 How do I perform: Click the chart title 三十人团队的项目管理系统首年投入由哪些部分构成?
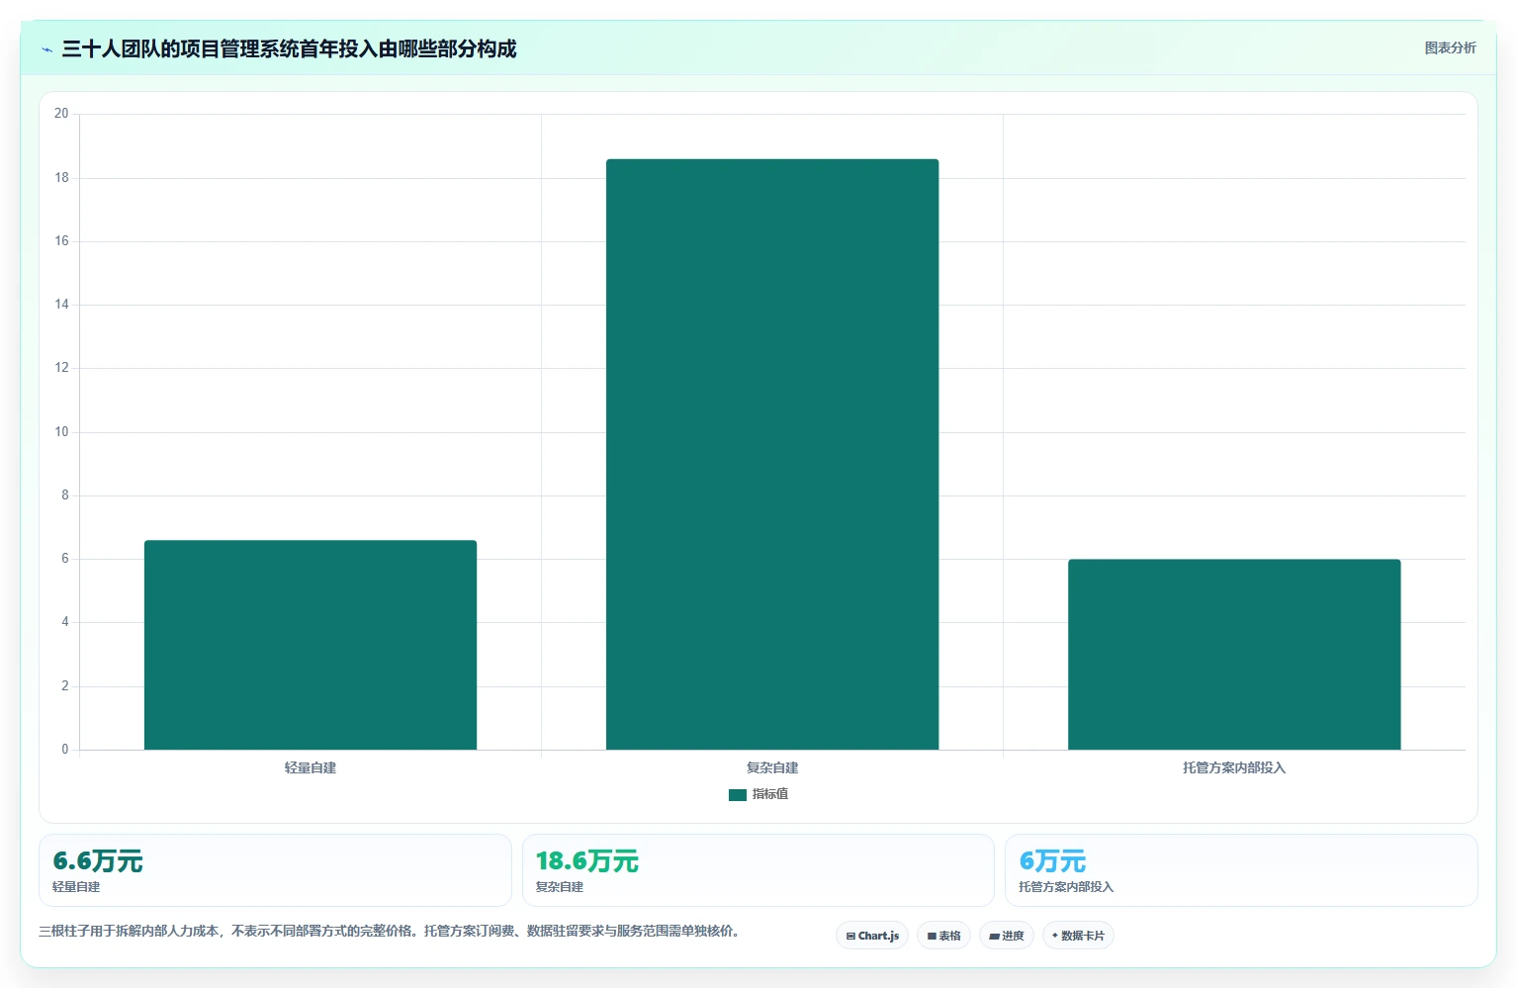pos(289,48)
